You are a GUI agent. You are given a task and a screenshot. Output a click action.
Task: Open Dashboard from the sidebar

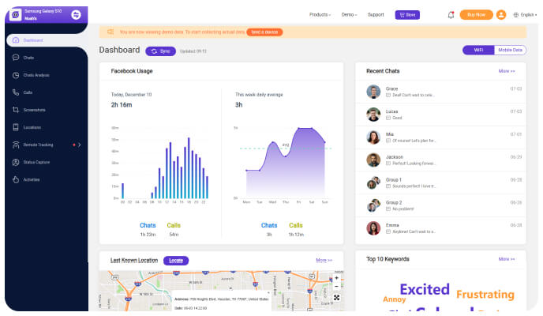(46, 40)
